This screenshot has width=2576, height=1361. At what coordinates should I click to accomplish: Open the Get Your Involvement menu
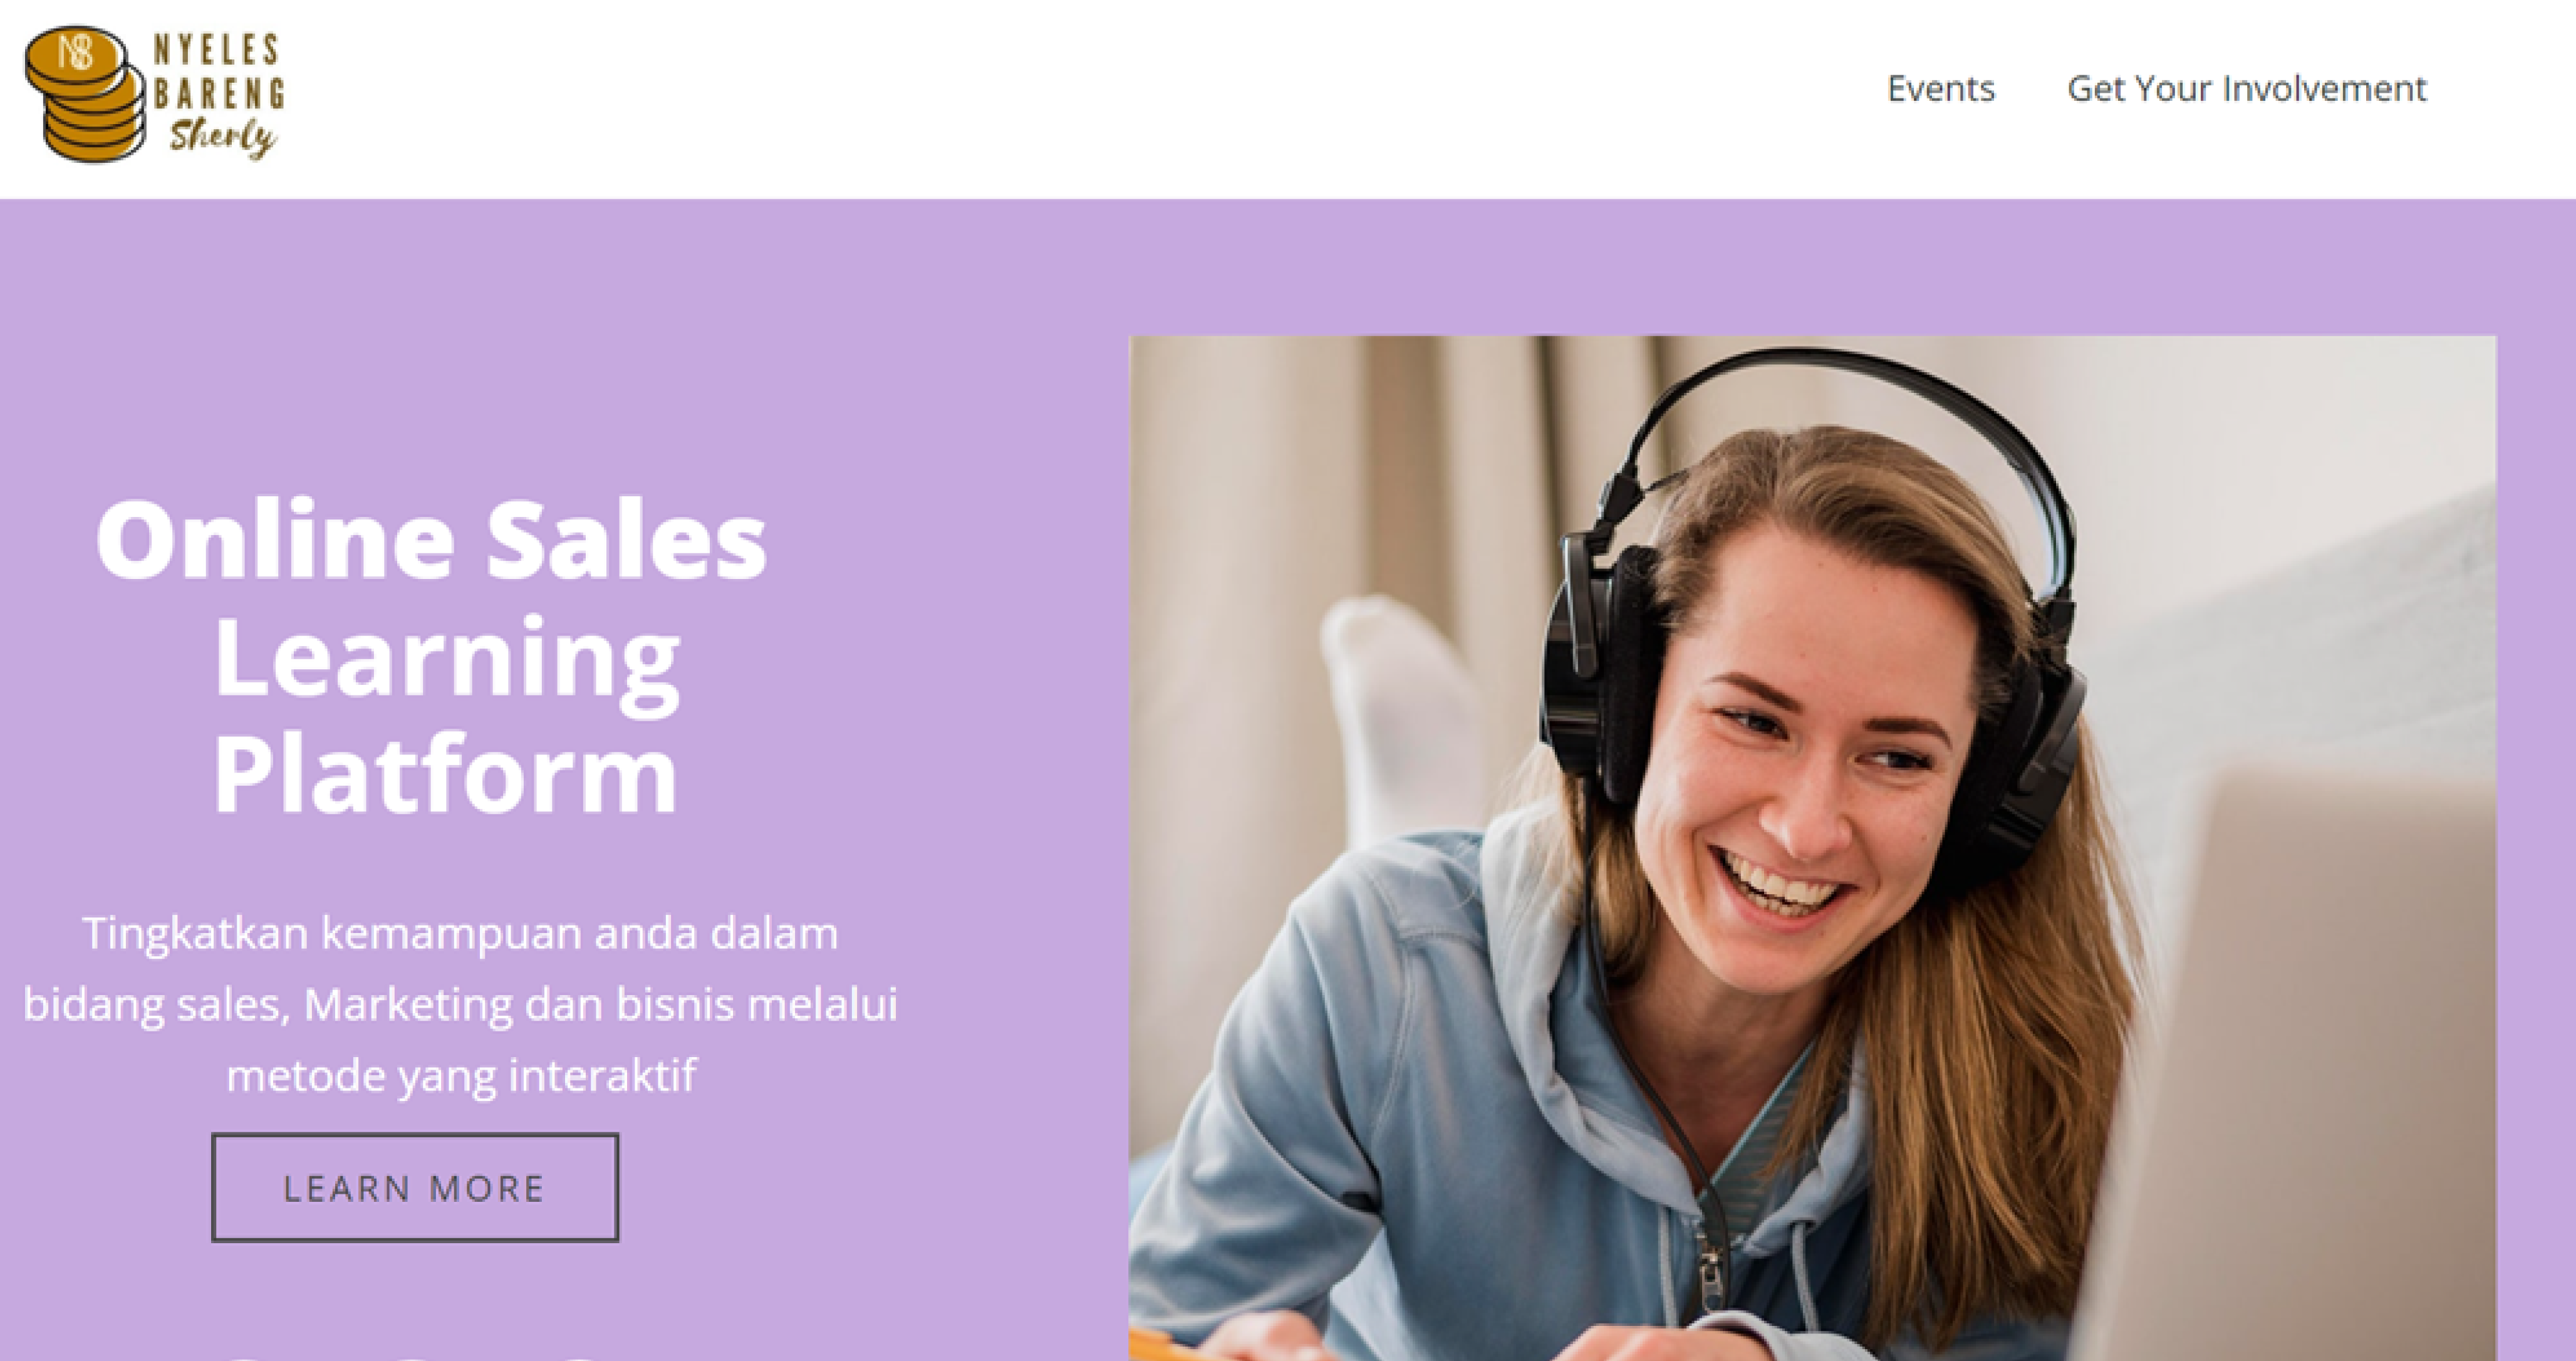pyautogui.click(x=2247, y=89)
